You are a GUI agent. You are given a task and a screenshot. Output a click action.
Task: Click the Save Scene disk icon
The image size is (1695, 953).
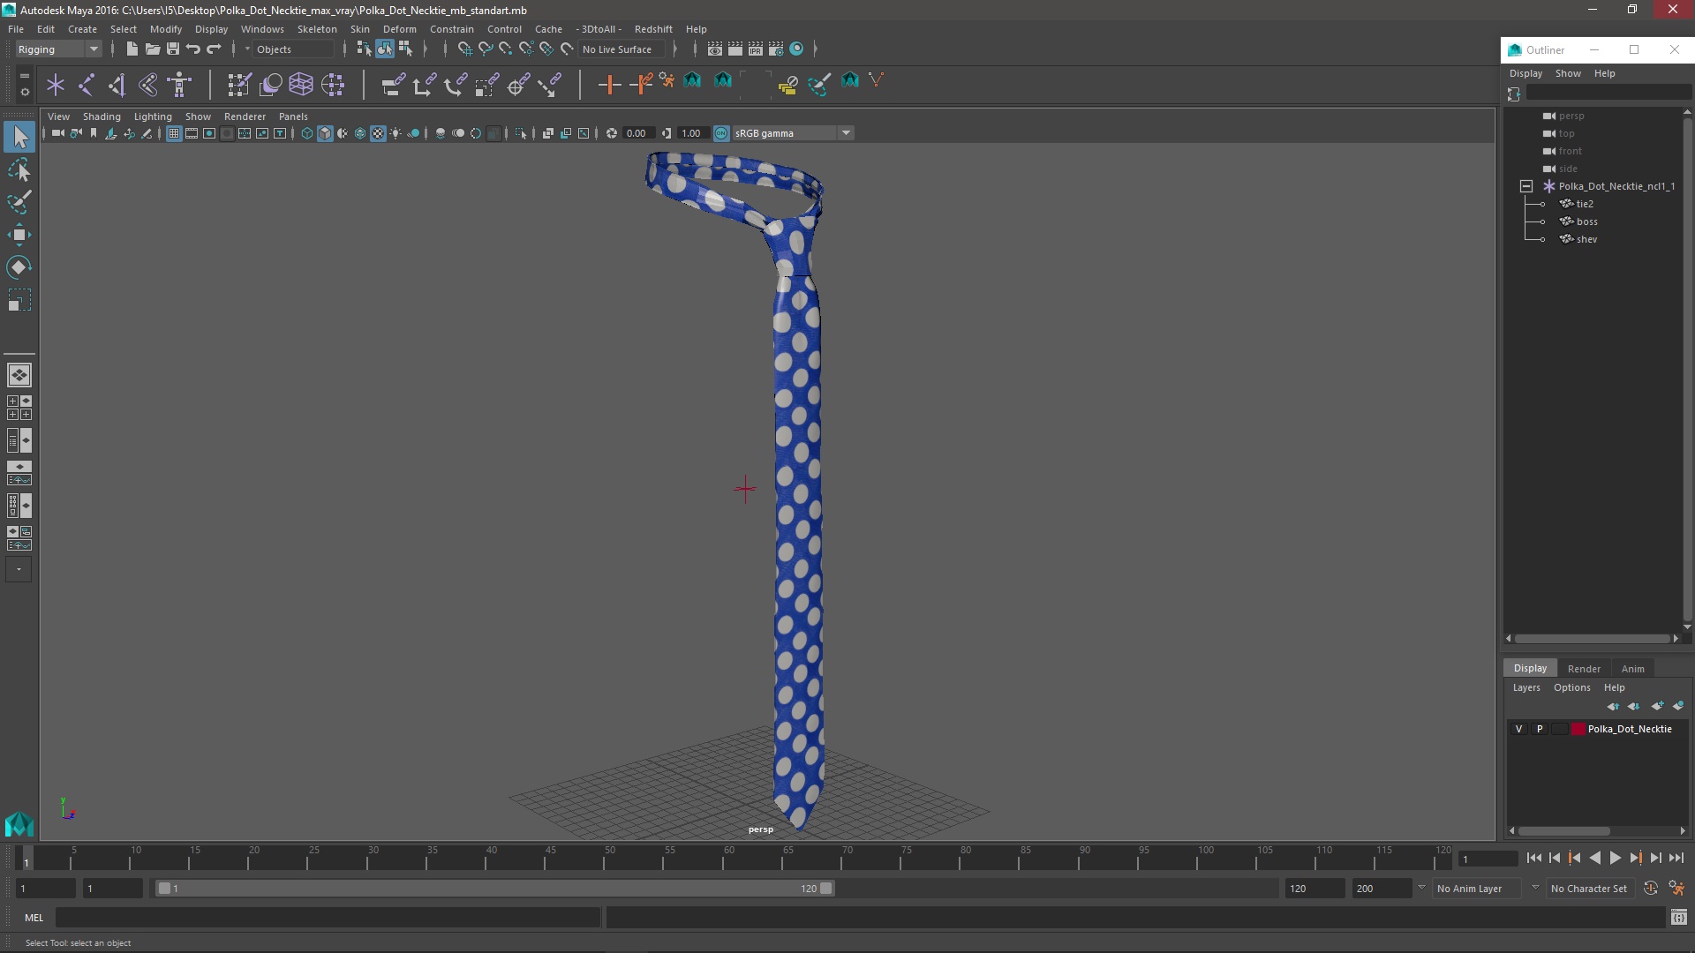click(x=173, y=49)
